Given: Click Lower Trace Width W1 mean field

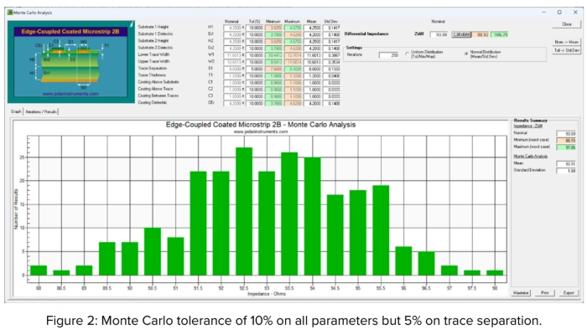Looking at the screenshot, I should point(312,55).
